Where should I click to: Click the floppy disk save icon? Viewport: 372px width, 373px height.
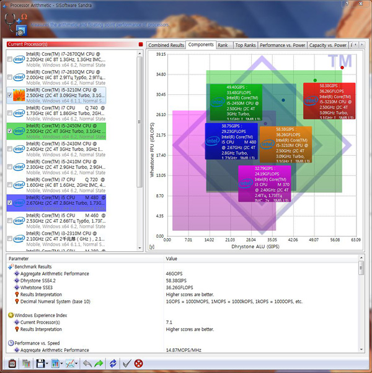pyautogui.click(x=40, y=364)
